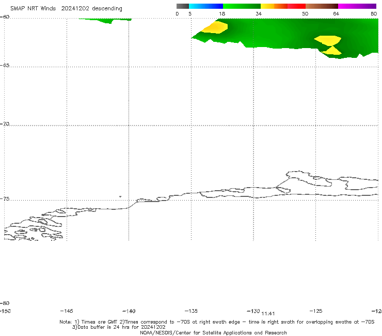Click the latitude label '-65'
Screen dimensions: 382x336
click(5, 66)
